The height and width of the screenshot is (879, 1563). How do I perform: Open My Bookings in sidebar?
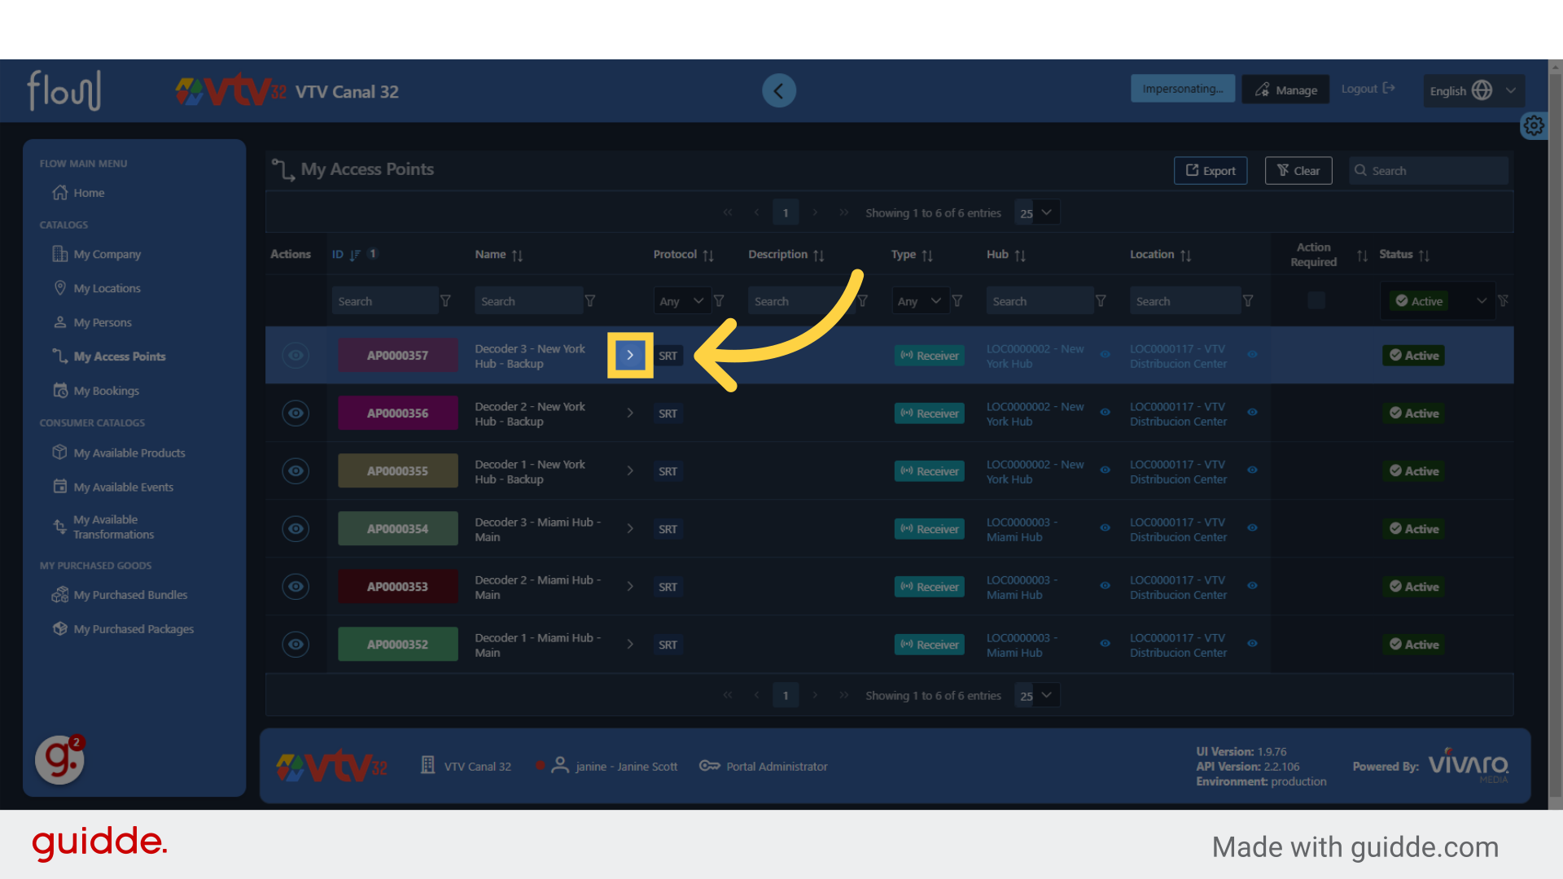(x=106, y=391)
